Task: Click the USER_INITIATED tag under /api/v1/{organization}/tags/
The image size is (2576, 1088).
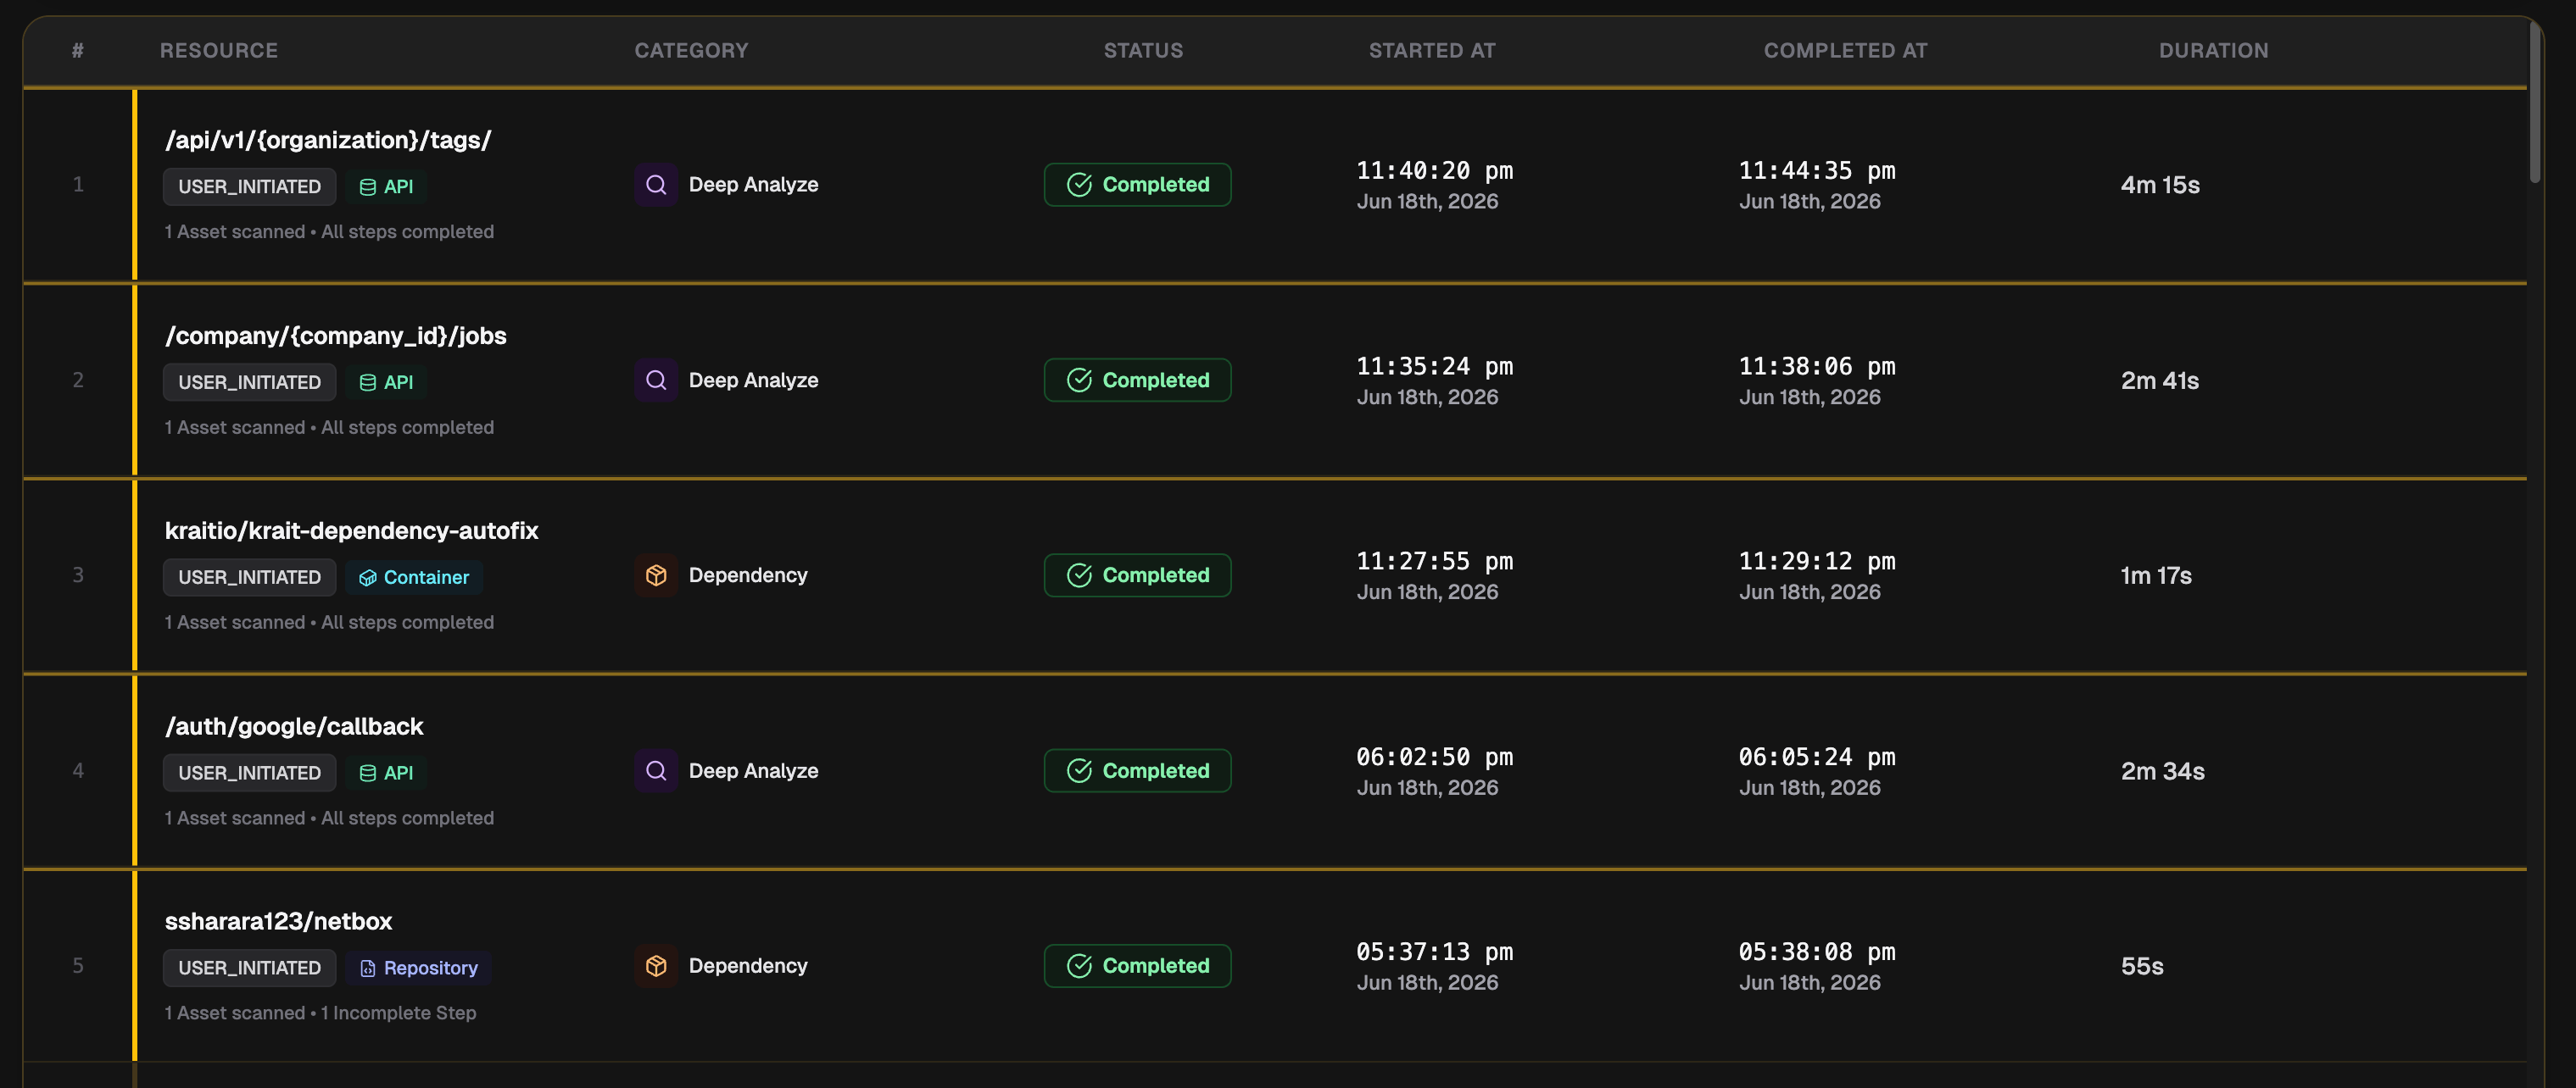Action: tap(250, 186)
